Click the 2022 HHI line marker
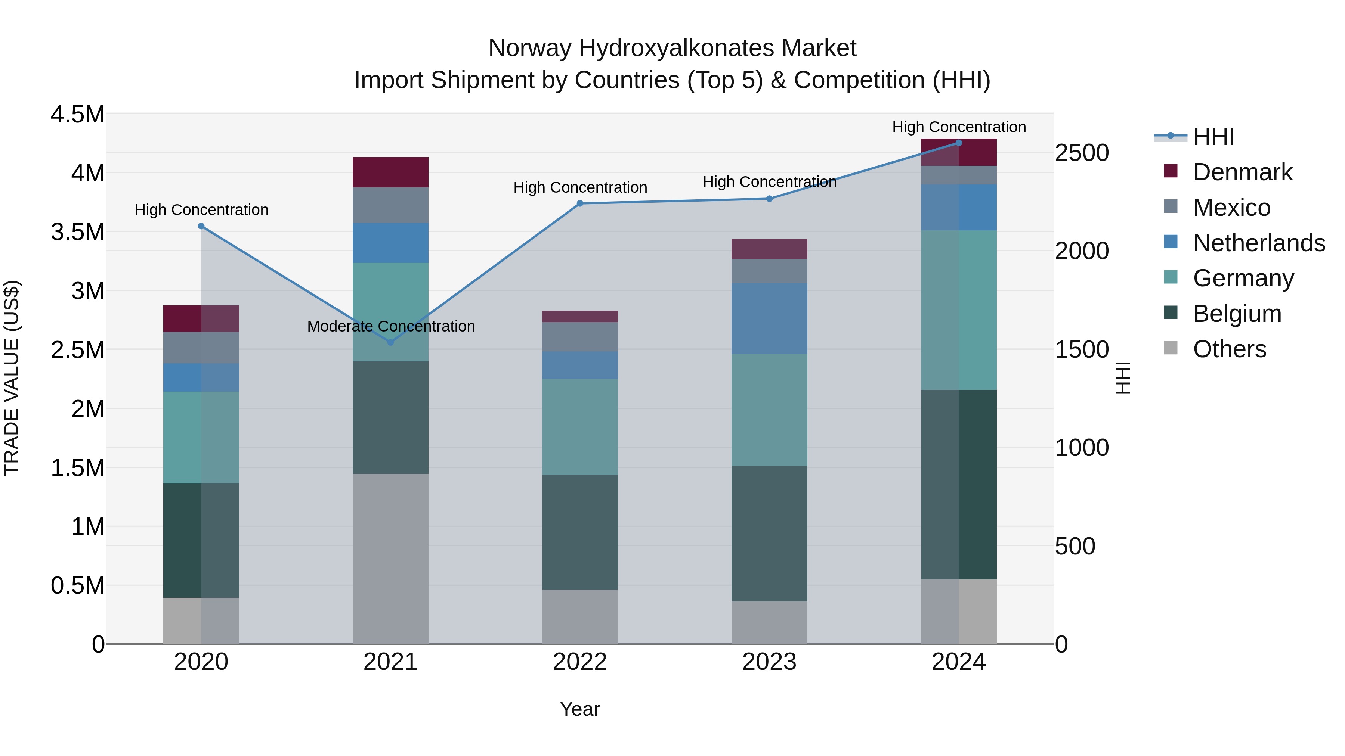The width and height of the screenshot is (1345, 756). tap(579, 203)
